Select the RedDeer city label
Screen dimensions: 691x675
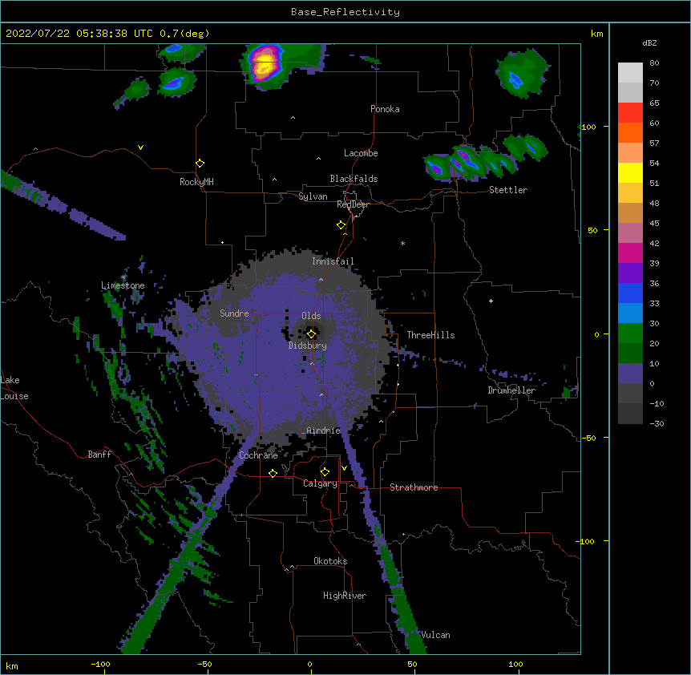(353, 204)
